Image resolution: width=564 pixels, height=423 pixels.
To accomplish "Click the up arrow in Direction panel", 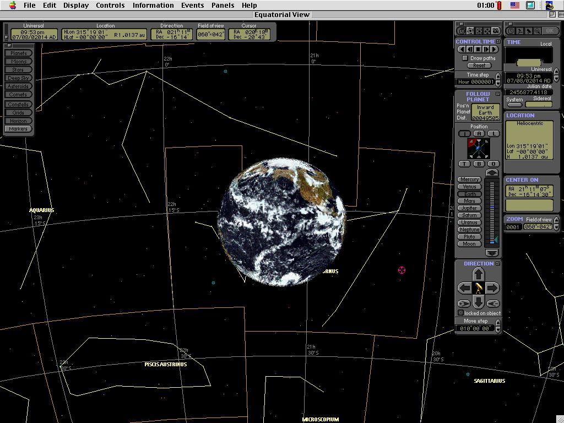I will tap(478, 274).
